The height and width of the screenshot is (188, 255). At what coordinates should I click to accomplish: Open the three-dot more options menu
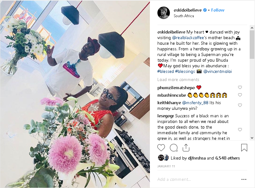coord(244,179)
